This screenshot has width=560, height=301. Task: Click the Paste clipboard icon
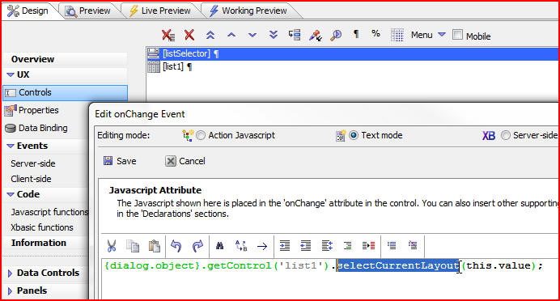tap(155, 246)
